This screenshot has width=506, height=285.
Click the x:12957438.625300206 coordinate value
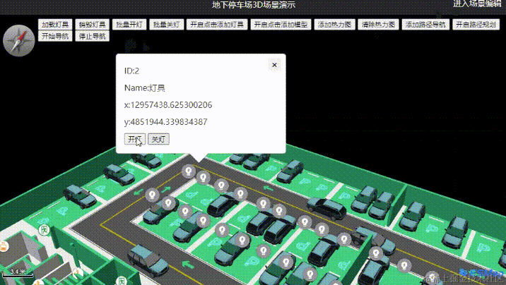(x=168, y=105)
